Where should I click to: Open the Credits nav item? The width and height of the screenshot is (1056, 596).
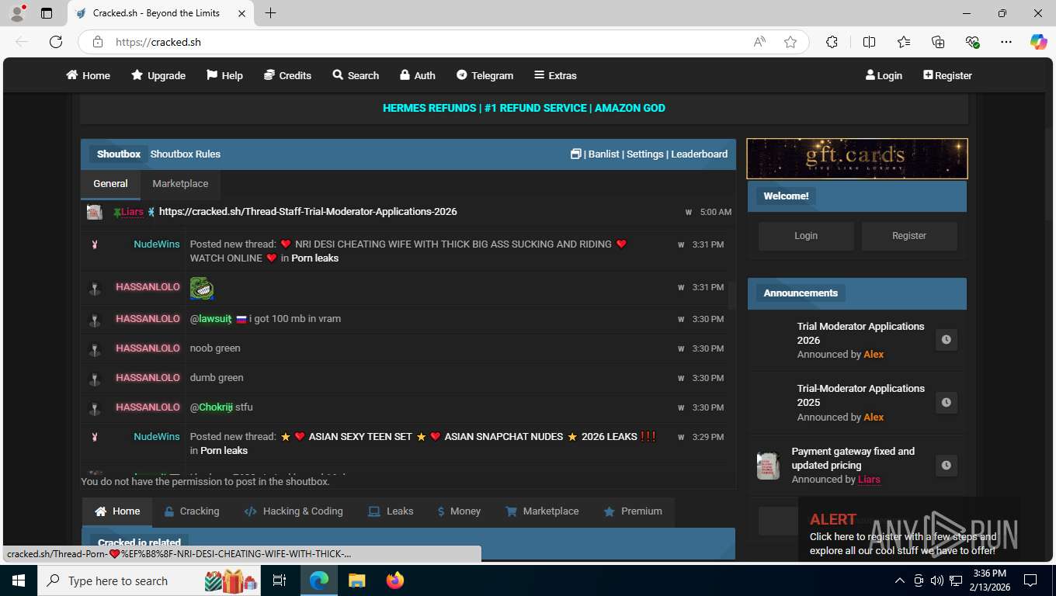coord(287,75)
